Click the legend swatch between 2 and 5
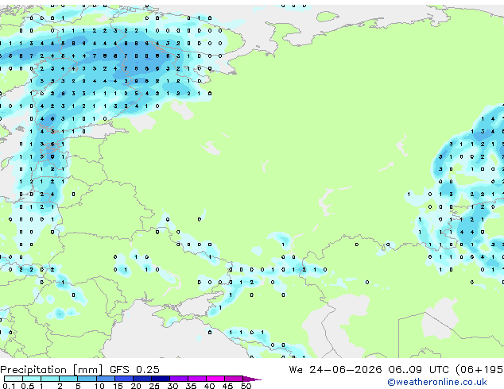Image resolution: width=504 pixels, height=389 pixels. coord(68,379)
